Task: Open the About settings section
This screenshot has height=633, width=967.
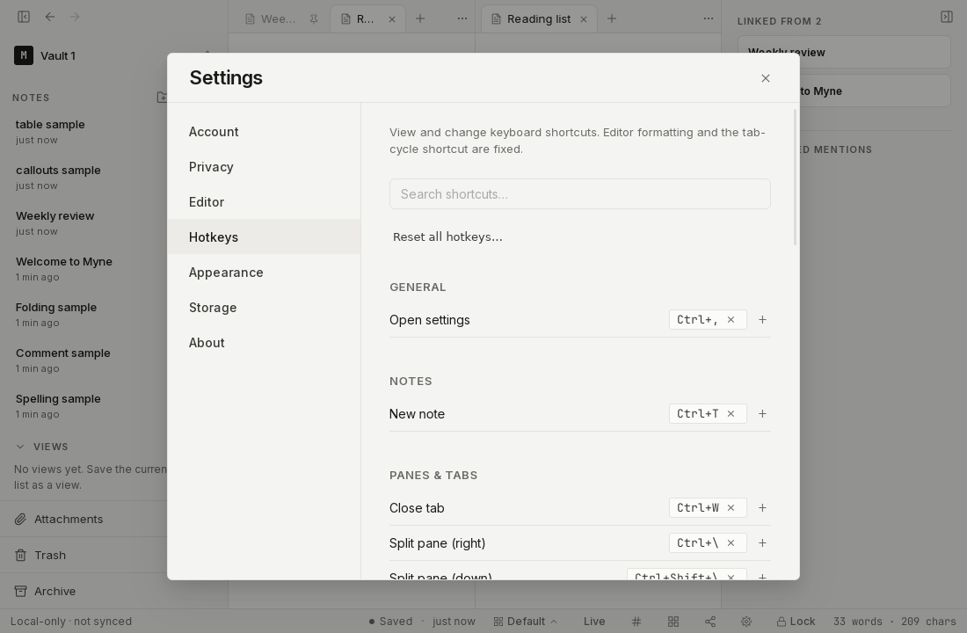Action: coord(264,342)
